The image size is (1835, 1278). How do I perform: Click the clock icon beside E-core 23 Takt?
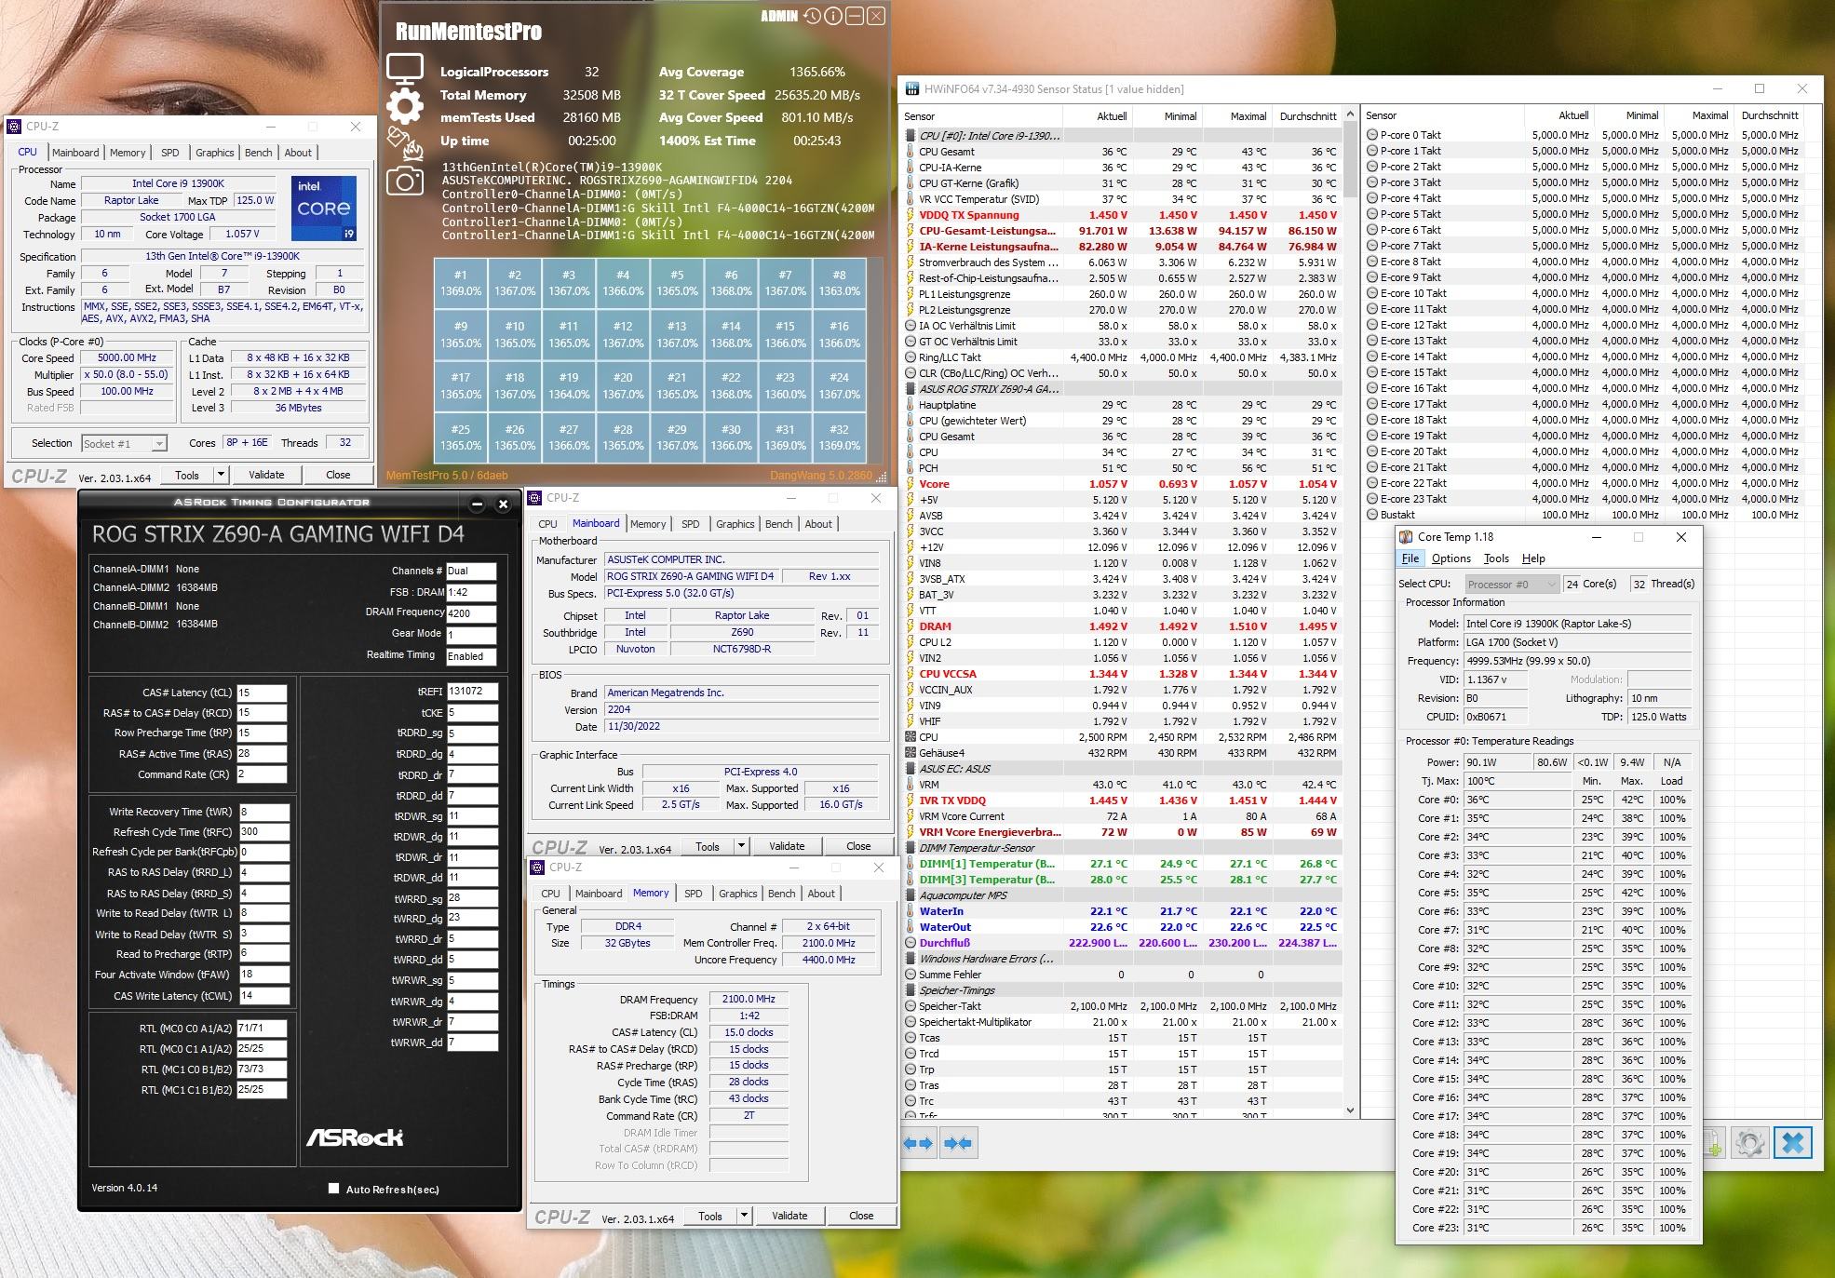coord(1372,499)
